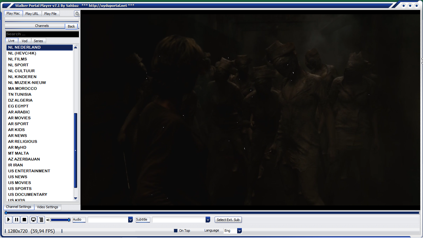Select the AR RELIGIOUS category
423x238 pixels.
tap(40, 142)
